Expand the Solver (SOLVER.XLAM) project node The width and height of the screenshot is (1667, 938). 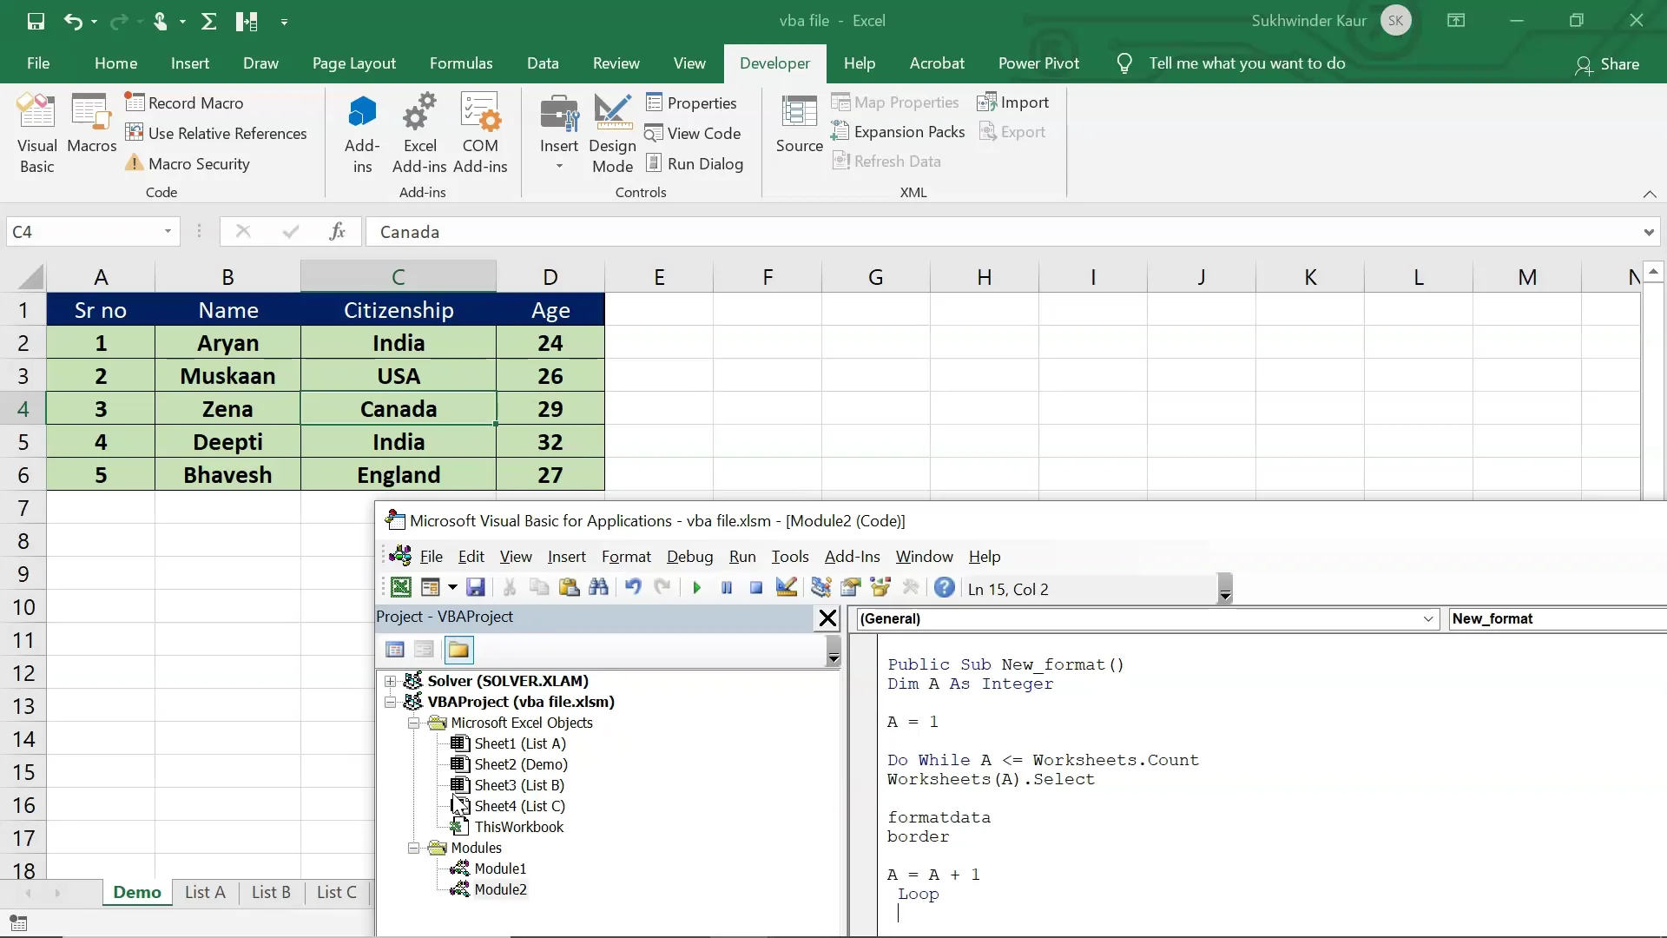(392, 681)
